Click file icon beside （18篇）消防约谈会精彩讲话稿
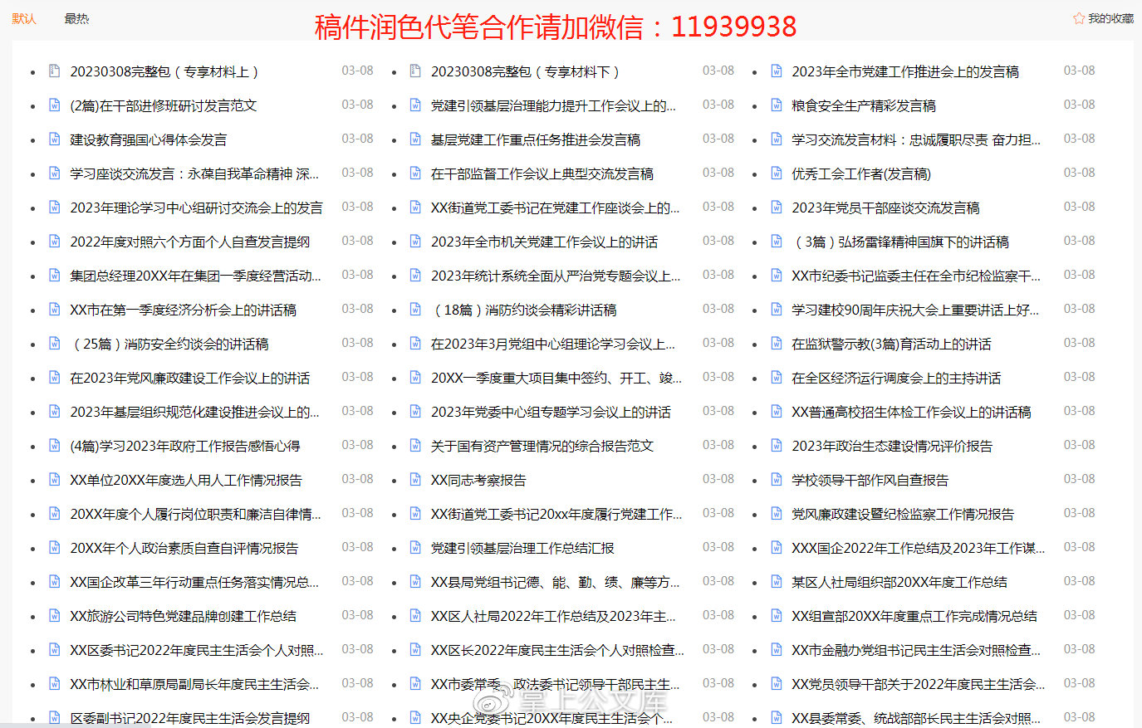Screen dimensions: 1142x728 (x=415, y=310)
